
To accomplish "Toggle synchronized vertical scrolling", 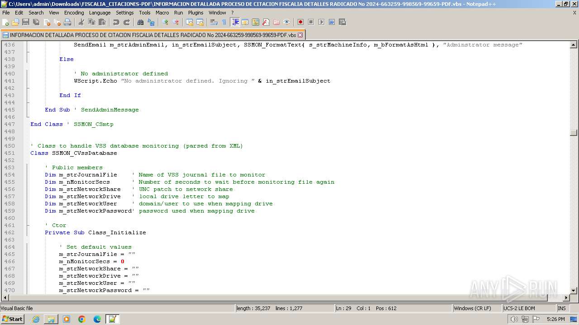I will 190,22.
